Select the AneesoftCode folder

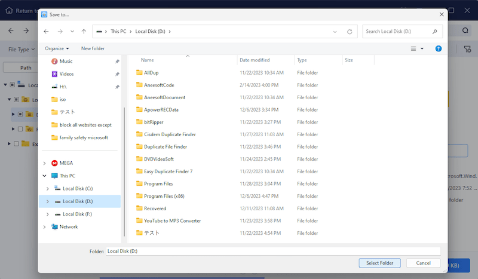pos(155,85)
